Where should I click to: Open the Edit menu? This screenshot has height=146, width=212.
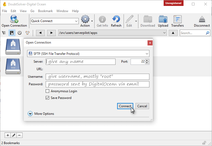[13, 11]
